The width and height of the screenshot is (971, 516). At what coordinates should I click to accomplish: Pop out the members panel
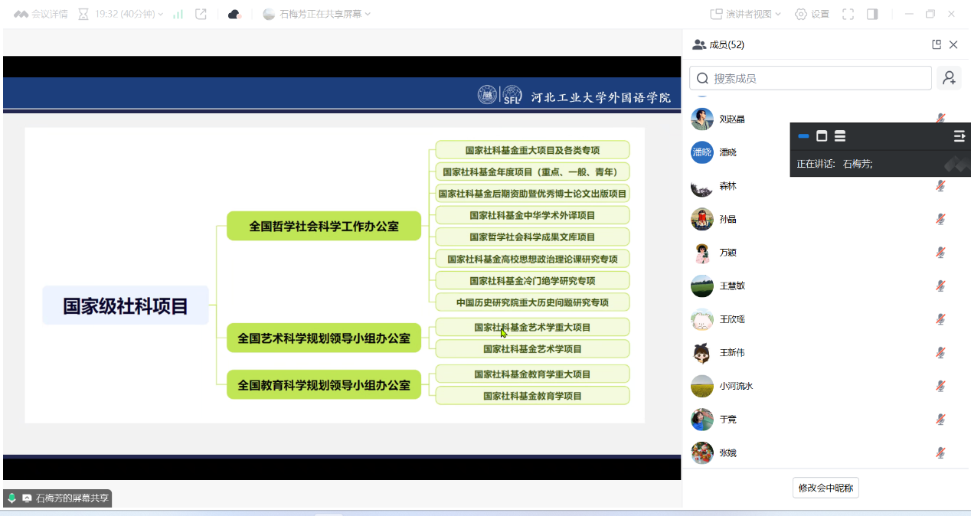(936, 44)
